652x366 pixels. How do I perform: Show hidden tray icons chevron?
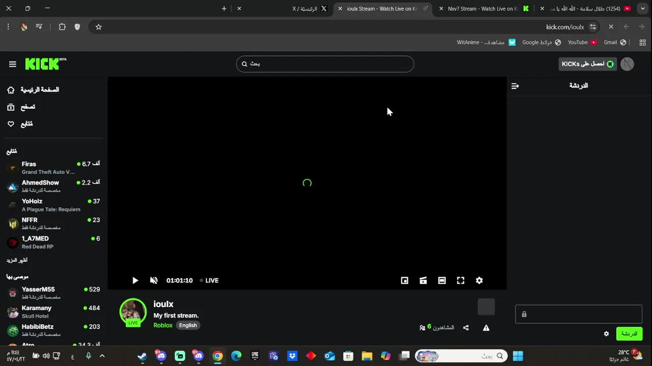pyautogui.click(x=102, y=356)
